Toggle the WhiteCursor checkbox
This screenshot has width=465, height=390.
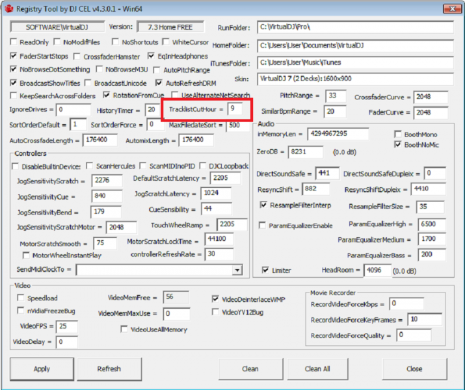point(166,42)
